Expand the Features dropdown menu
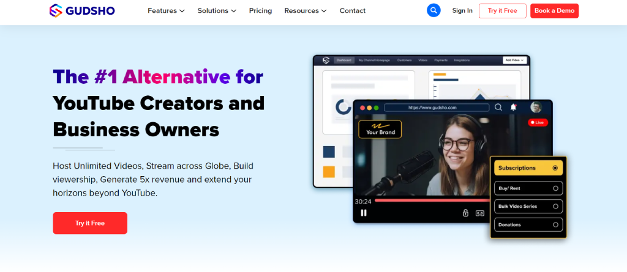Viewport: 627px width, 272px height. tap(166, 11)
